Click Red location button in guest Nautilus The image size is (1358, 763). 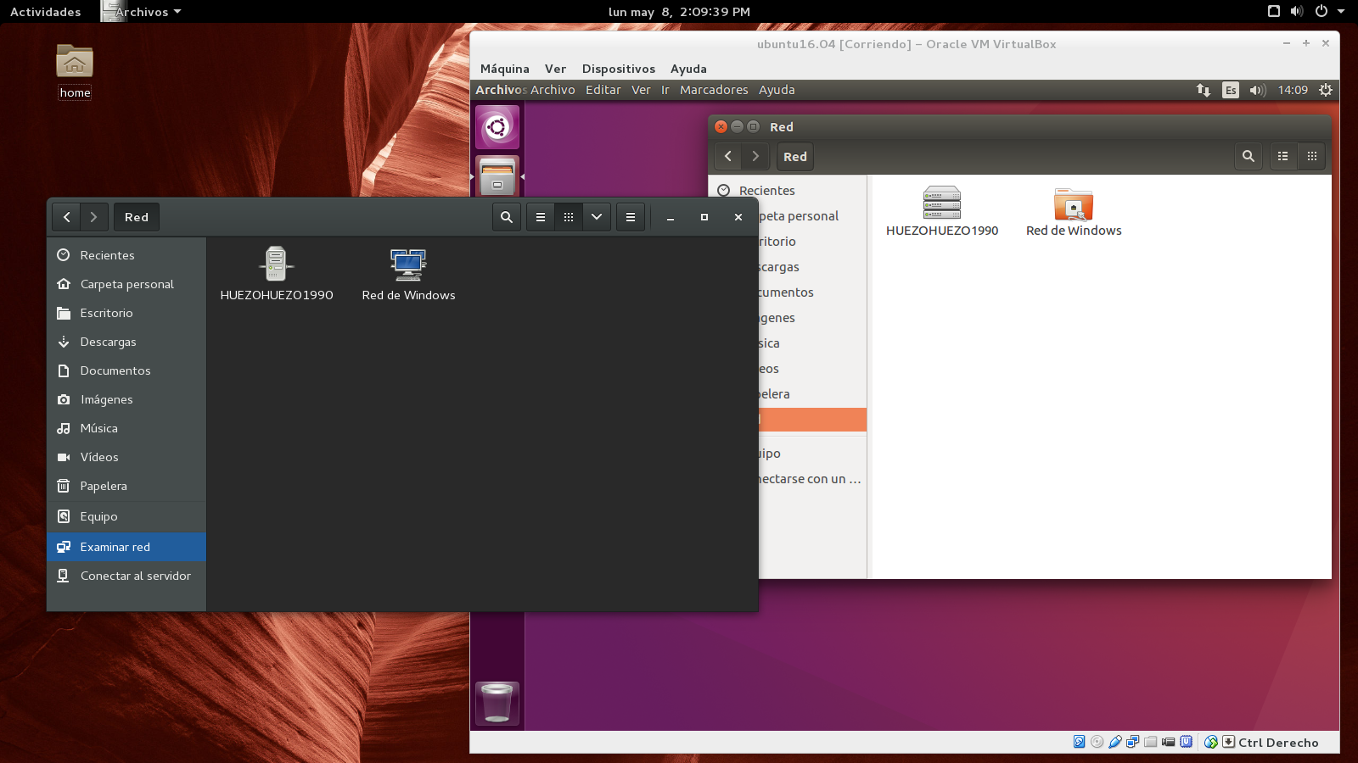pyautogui.click(x=795, y=156)
